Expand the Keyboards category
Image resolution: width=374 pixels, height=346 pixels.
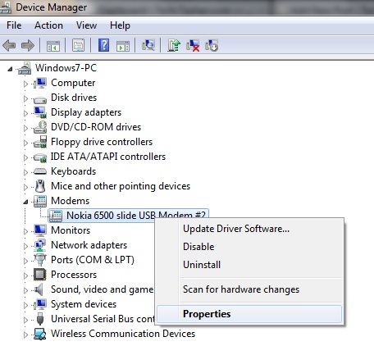[25, 172]
